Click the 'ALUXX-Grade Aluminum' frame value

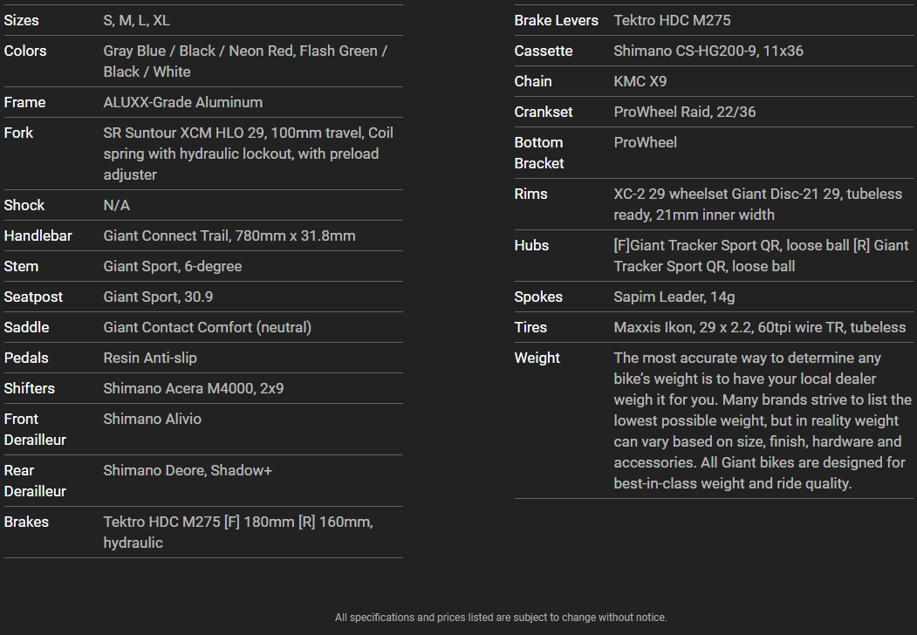click(x=183, y=102)
